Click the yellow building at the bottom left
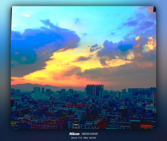The height and width of the screenshot is (141, 167). 13,123
